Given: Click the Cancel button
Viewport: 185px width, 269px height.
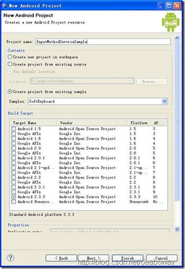Looking at the screenshot, I should coord(161,258).
